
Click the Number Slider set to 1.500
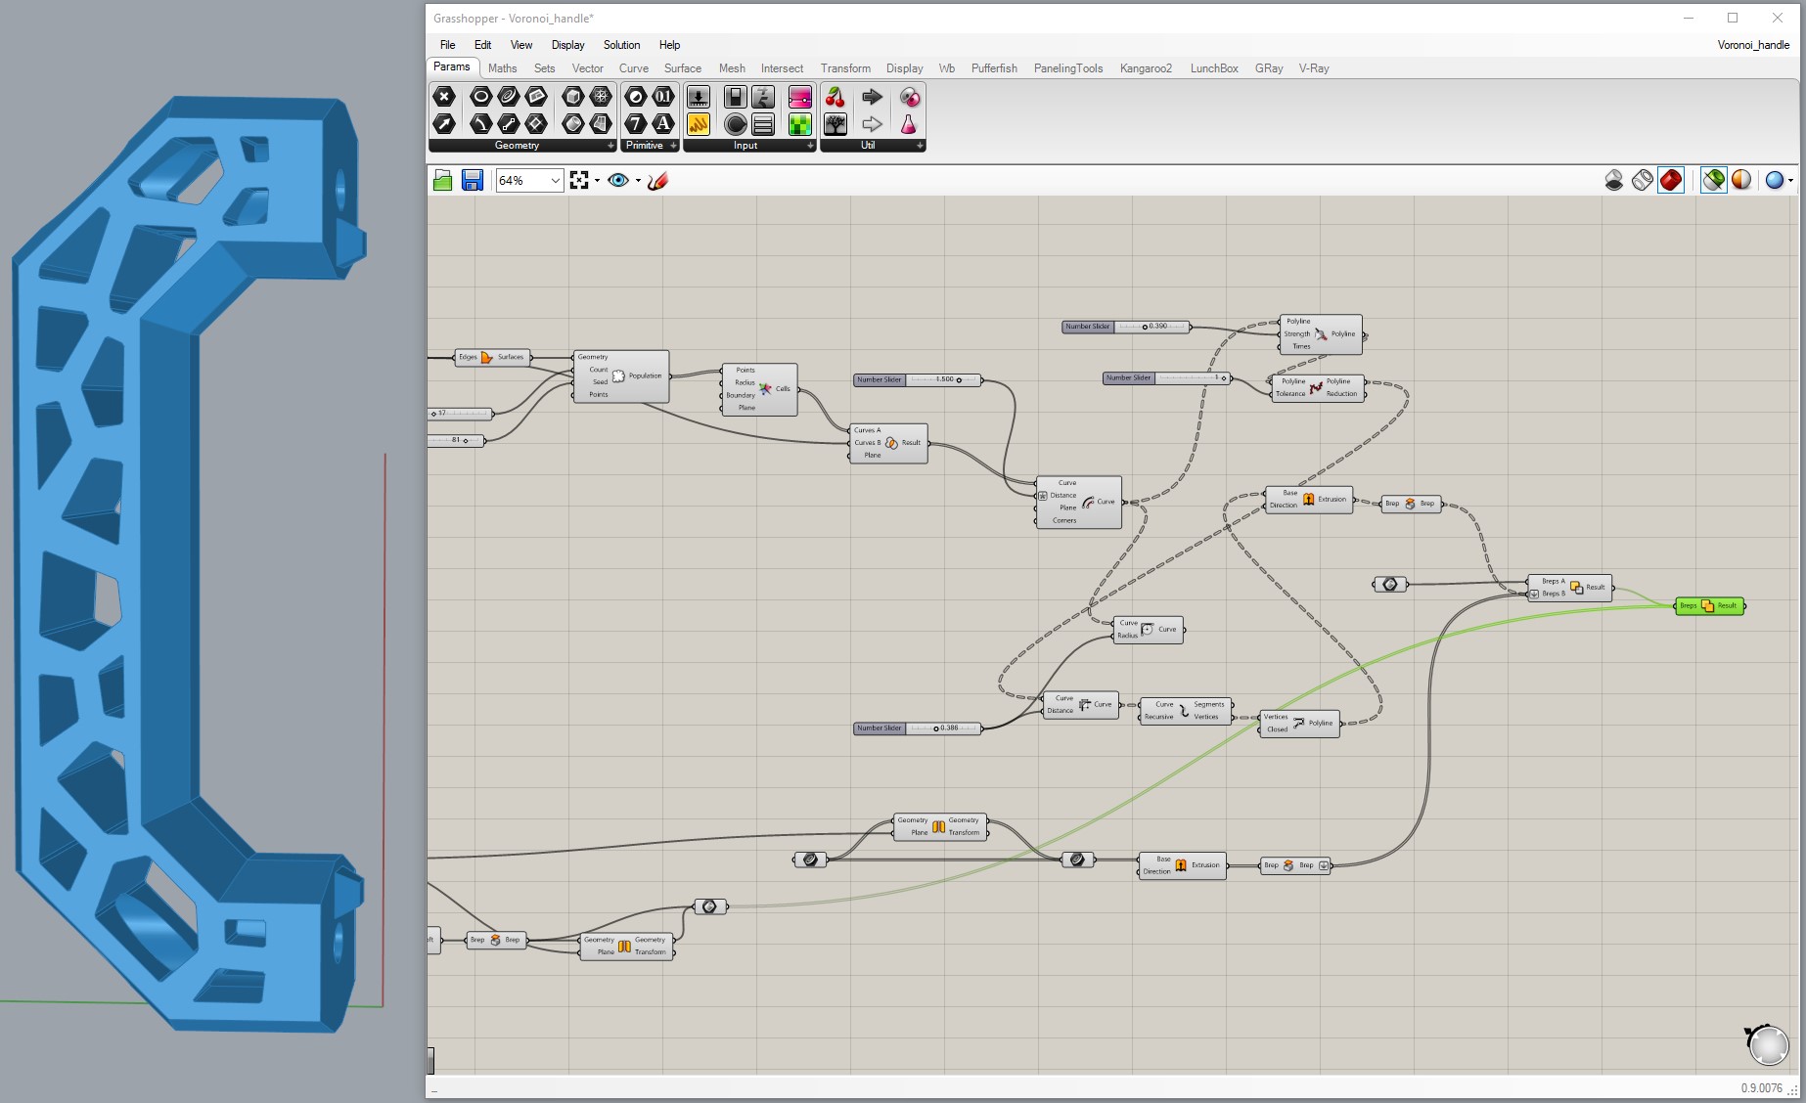pos(918,379)
